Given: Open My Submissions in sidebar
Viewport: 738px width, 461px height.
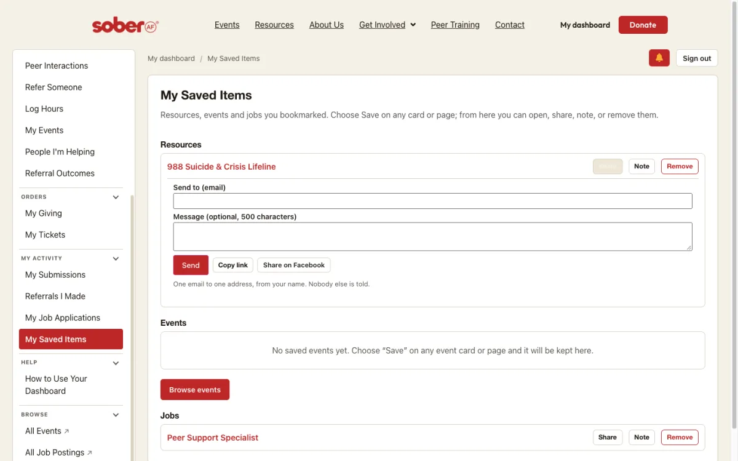Looking at the screenshot, I should [71, 275].
